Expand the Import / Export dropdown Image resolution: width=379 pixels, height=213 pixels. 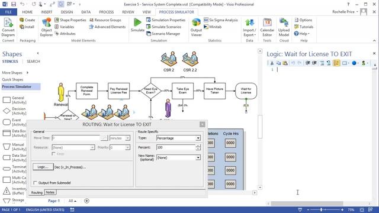tap(249, 33)
